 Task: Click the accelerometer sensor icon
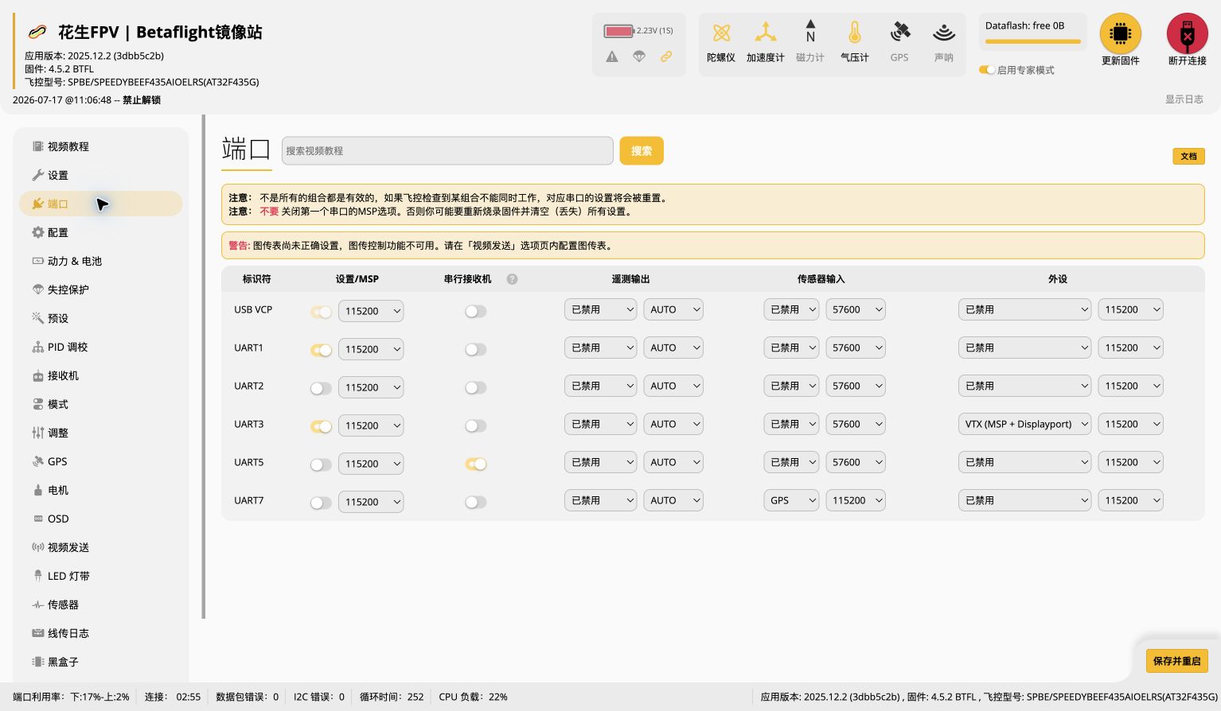click(x=765, y=33)
